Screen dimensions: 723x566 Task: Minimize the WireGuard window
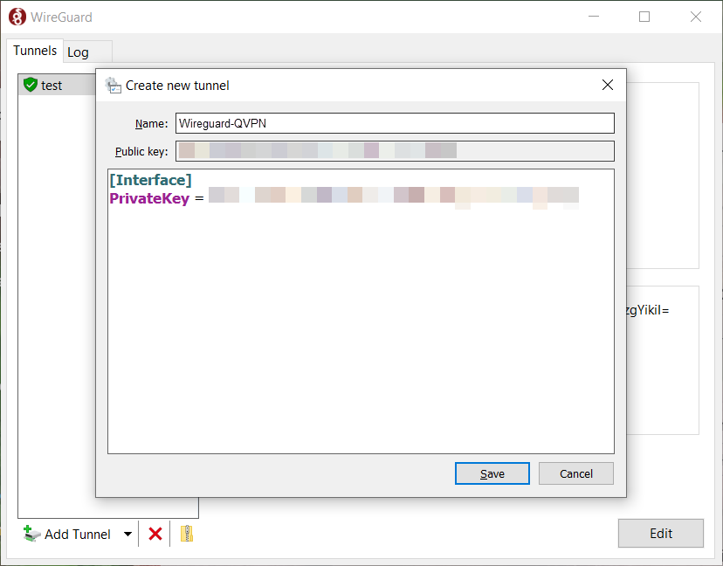[x=594, y=17]
